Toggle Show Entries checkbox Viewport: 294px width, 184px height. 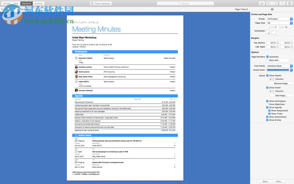pos(267,120)
